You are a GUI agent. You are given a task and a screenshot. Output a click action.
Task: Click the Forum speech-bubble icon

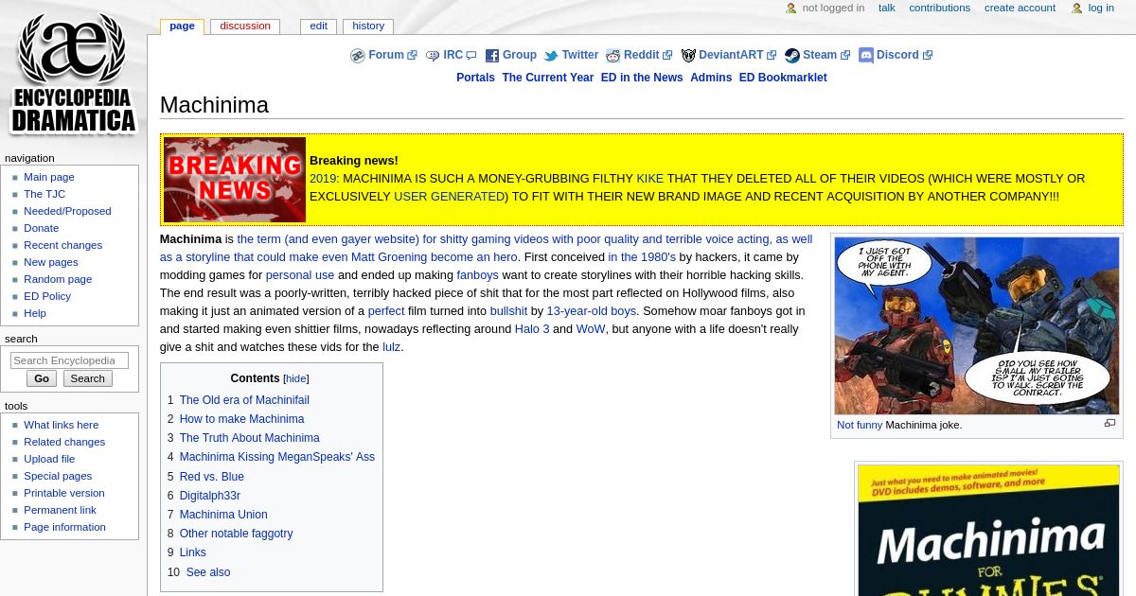tap(358, 56)
